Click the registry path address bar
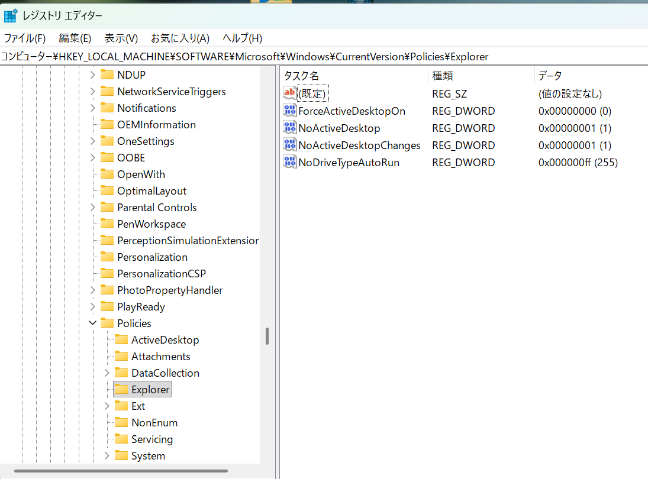The width and height of the screenshot is (648, 479). [324, 57]
